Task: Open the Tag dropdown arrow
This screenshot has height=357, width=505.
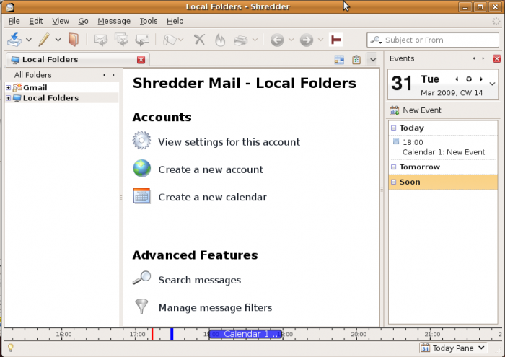Action: [x=180, y=40]
